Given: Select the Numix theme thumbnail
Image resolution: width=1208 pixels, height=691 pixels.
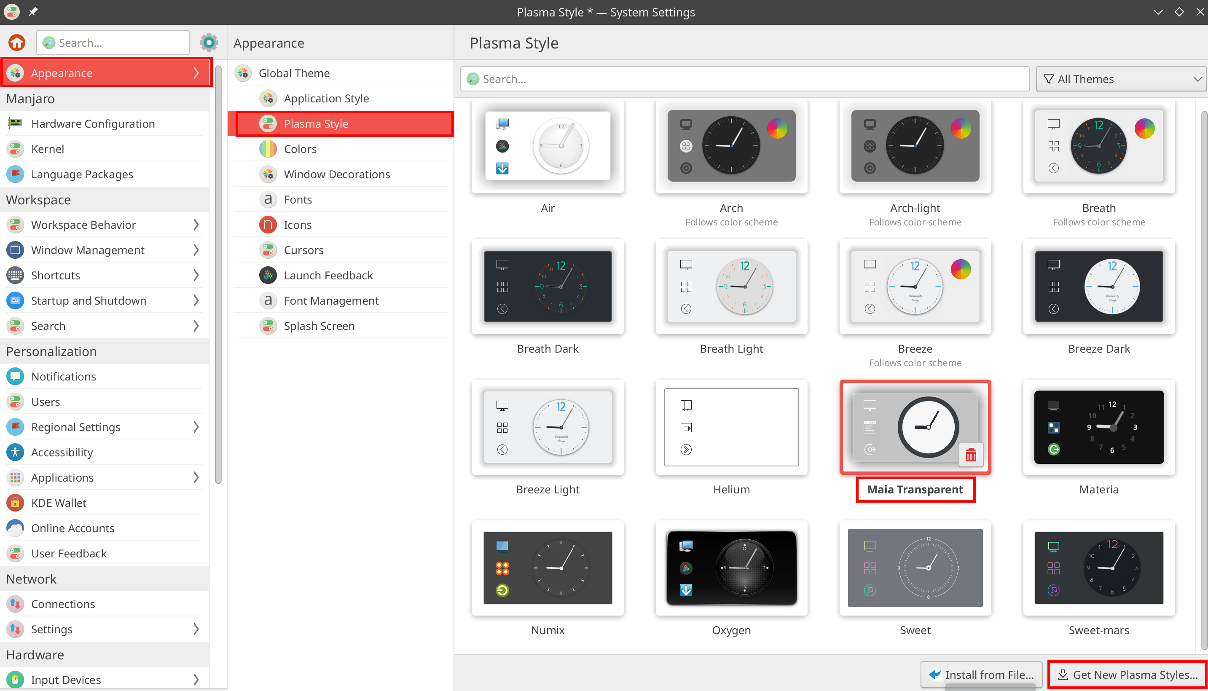Looking at the screenshot, I should pos(548,568).
